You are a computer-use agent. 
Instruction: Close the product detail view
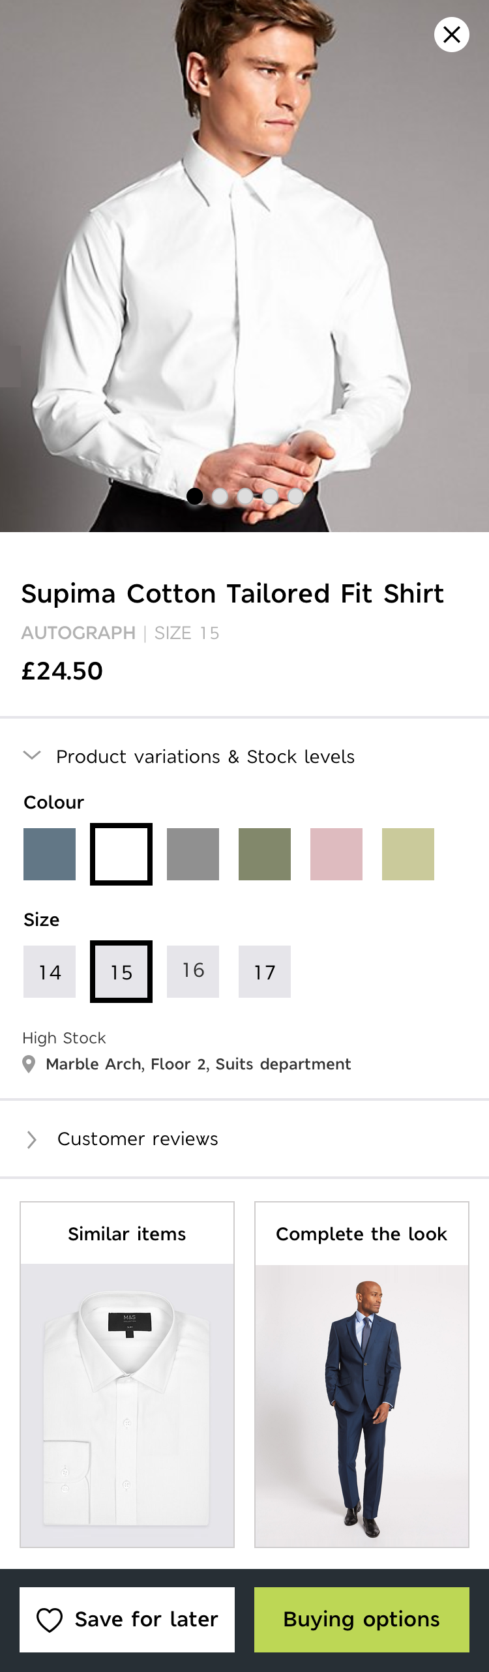(452, 35)
